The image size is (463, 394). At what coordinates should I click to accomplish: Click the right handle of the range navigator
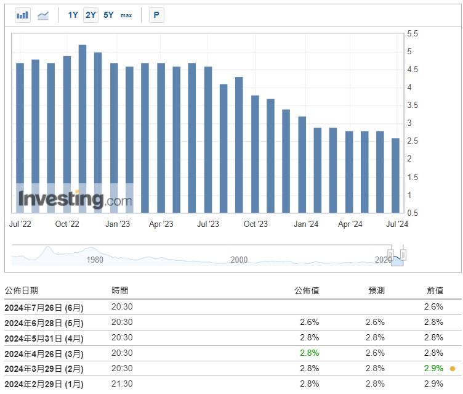tap(404, 254)
